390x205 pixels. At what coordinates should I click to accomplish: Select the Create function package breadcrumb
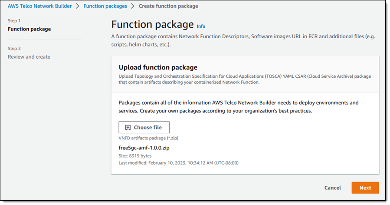click(168, 6)
